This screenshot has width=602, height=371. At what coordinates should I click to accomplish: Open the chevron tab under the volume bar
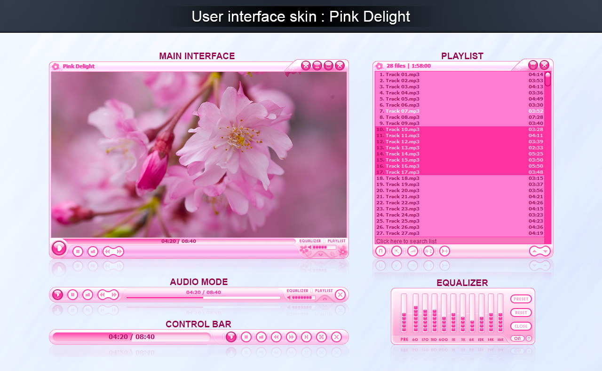(320, 255)
